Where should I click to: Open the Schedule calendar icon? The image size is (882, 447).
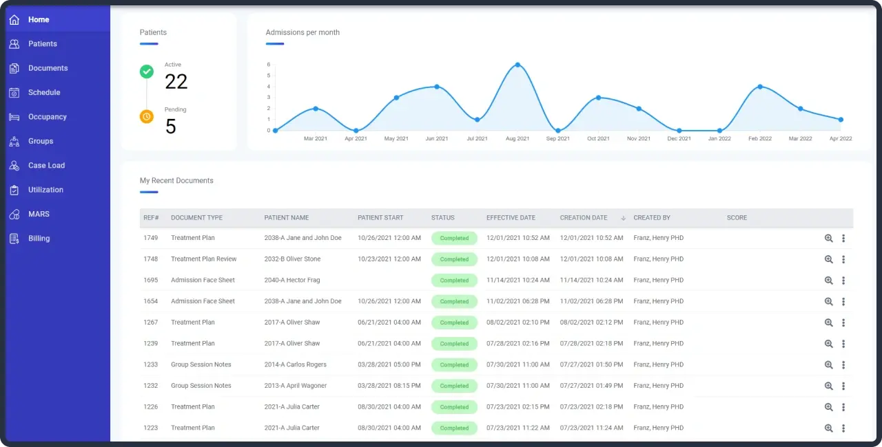(14, 93)
